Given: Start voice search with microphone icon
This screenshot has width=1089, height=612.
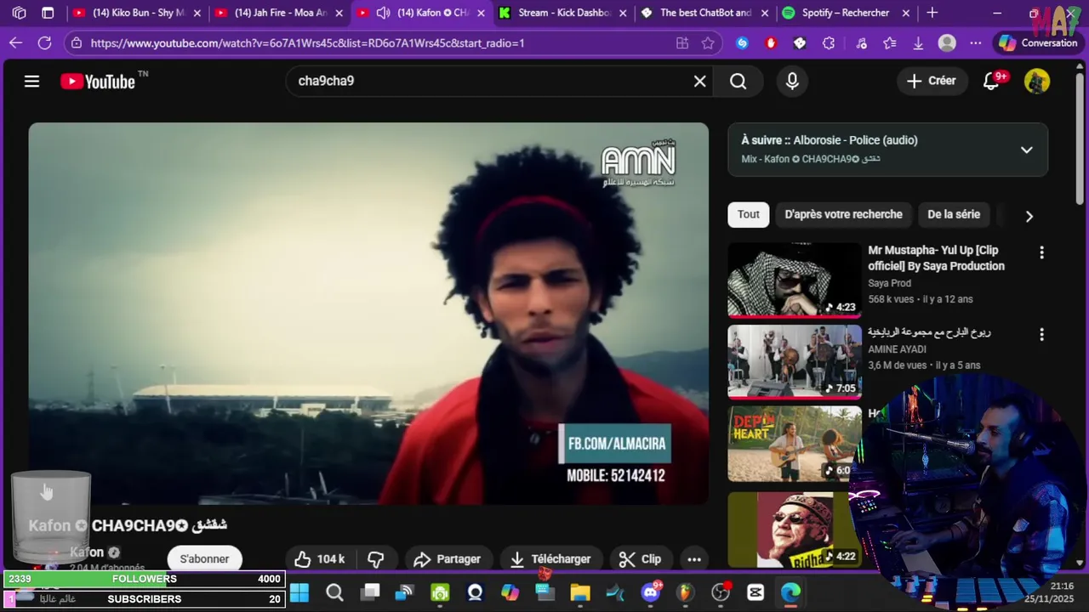Looking at the screenshot, I should [x=792, y=81].
